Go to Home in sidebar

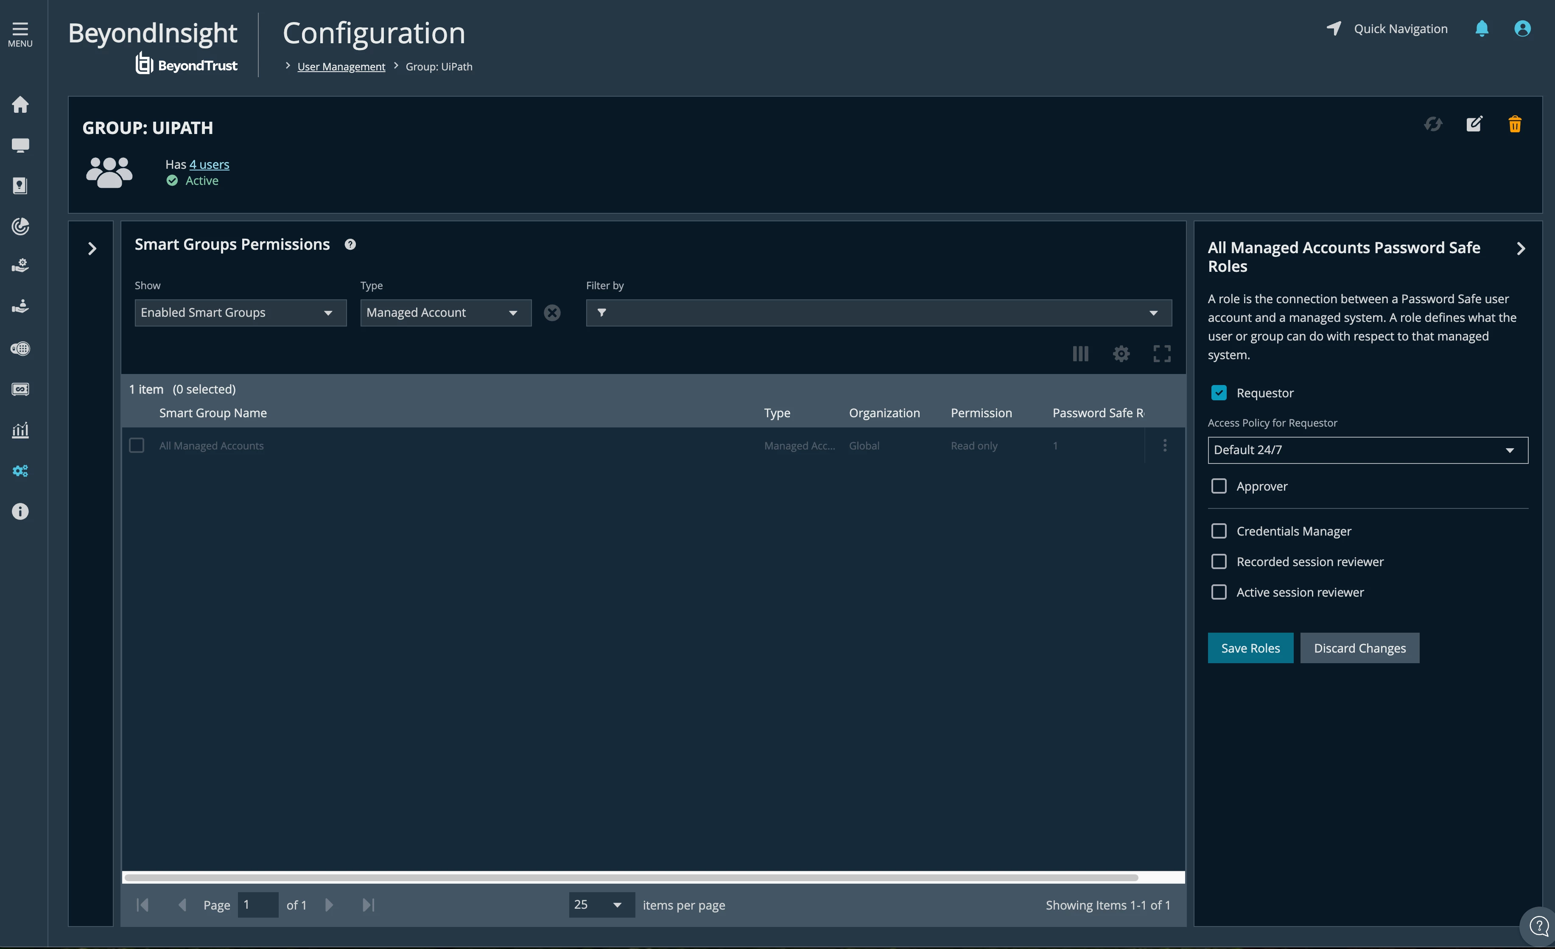[20, 104]
